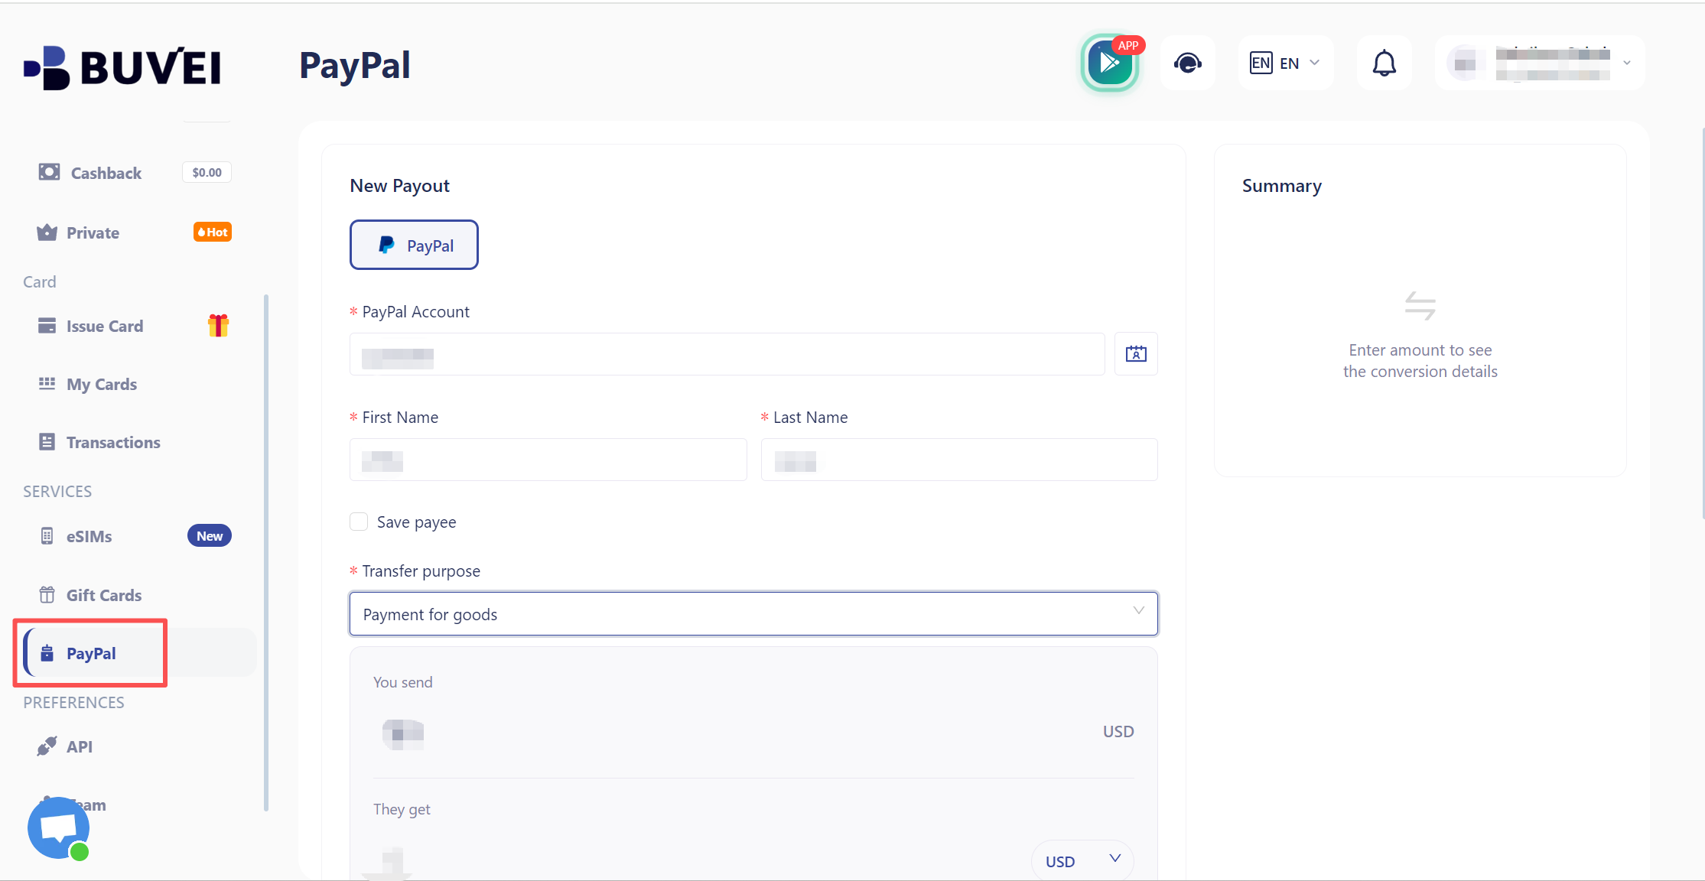Screen dimensions: 1705x881
Task: Expand the EN language dropdown
Action: click(1285, 63)
